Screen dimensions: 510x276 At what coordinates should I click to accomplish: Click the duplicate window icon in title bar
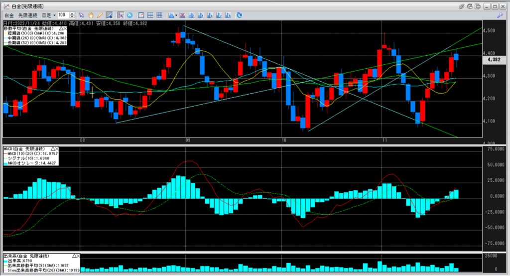pos(478,6)
